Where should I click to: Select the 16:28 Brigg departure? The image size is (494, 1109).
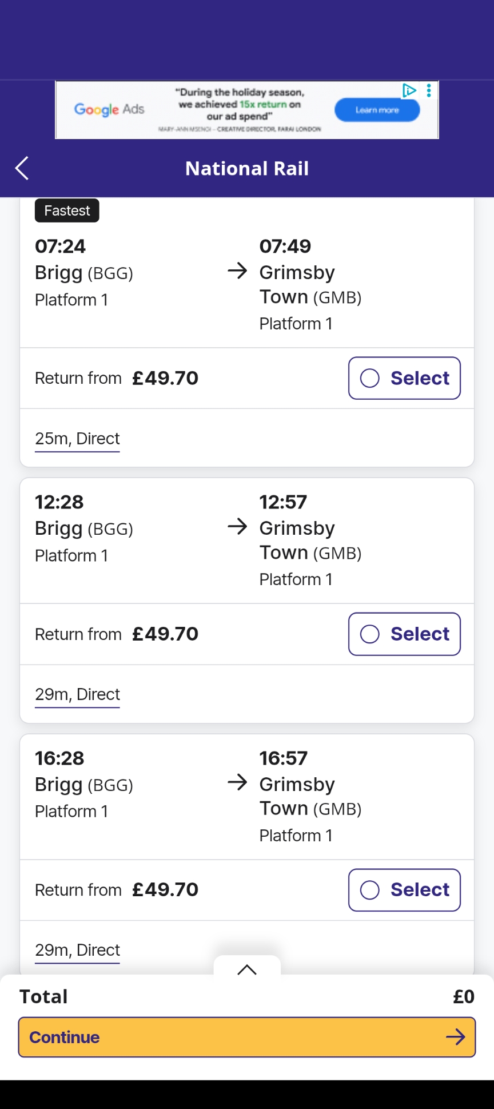tap(404, 890)
